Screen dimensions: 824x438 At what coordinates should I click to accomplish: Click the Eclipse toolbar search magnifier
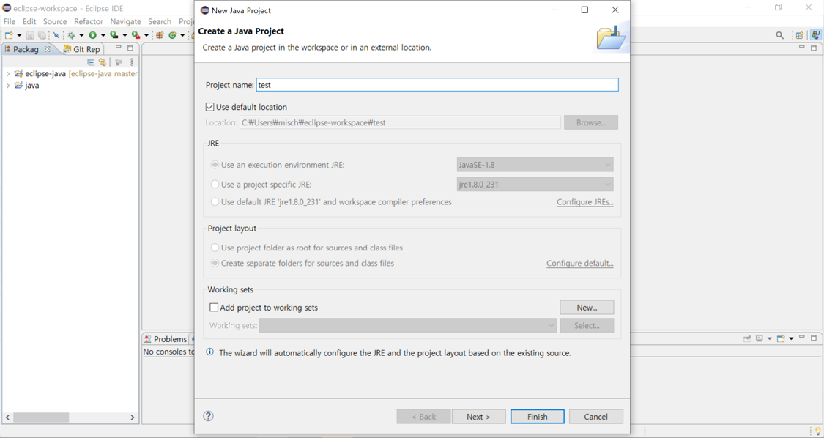pyautogui.click(x=780, y=35)
